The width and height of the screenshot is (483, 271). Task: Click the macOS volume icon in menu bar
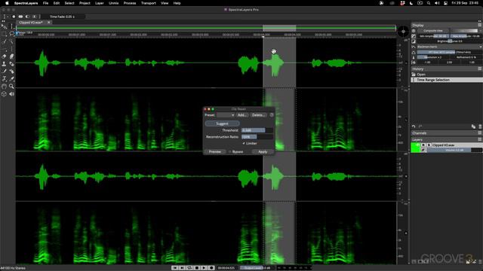[x=437, y=3]
